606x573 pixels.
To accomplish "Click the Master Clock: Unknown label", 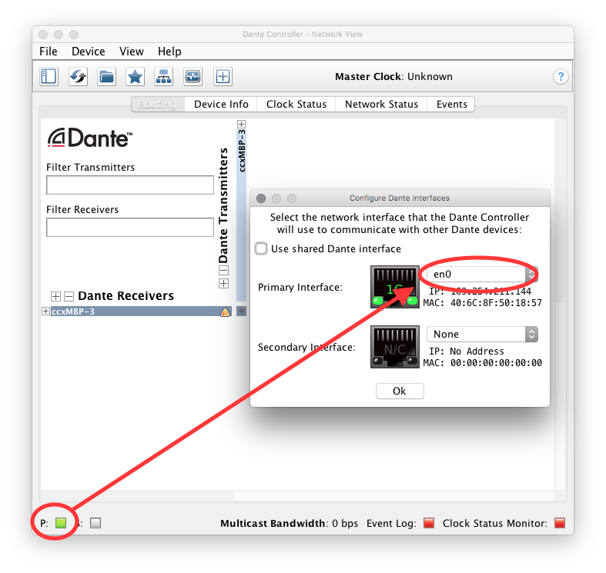I will tap(393, 76).
